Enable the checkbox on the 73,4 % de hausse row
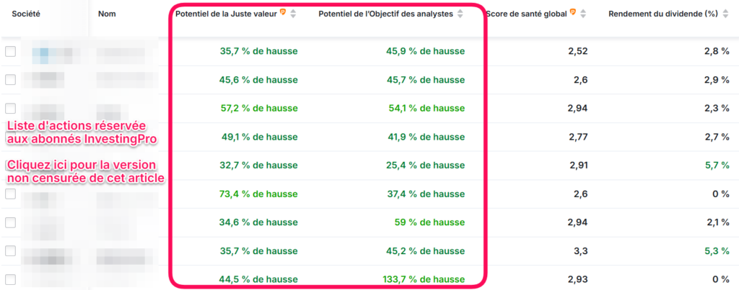This screenshot has width=739, height=290. tap(10, 194)
